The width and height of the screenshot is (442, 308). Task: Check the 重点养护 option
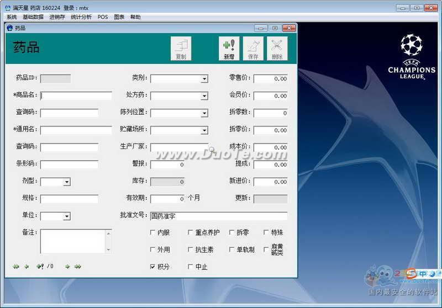pos(190,232)
